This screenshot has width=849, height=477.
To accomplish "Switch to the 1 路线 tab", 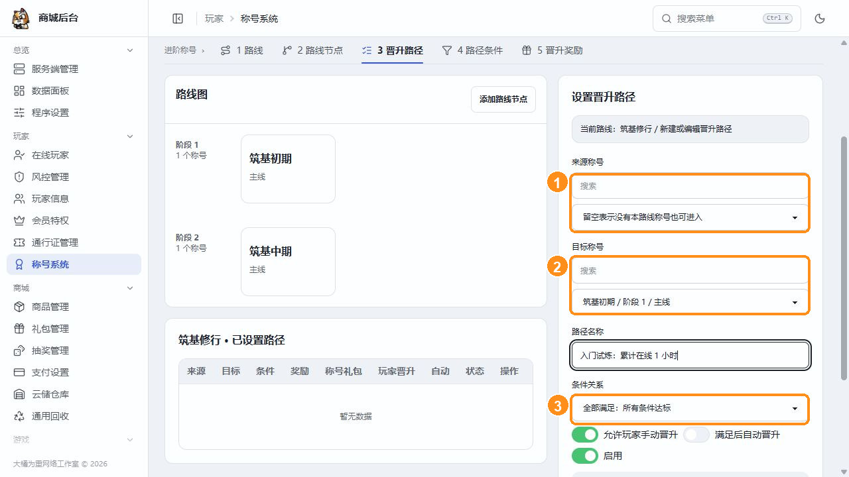I will coord(241,50).
